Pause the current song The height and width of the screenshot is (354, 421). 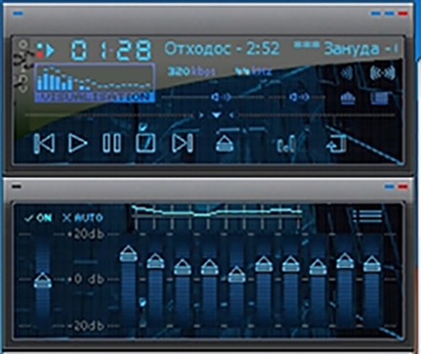tap(111, 143)
